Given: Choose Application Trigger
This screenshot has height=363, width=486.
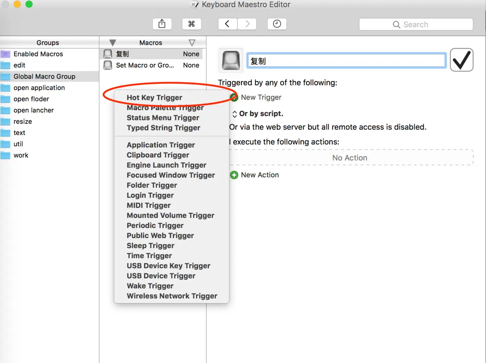Looking at the screenshot, I should tap(172, 145).
